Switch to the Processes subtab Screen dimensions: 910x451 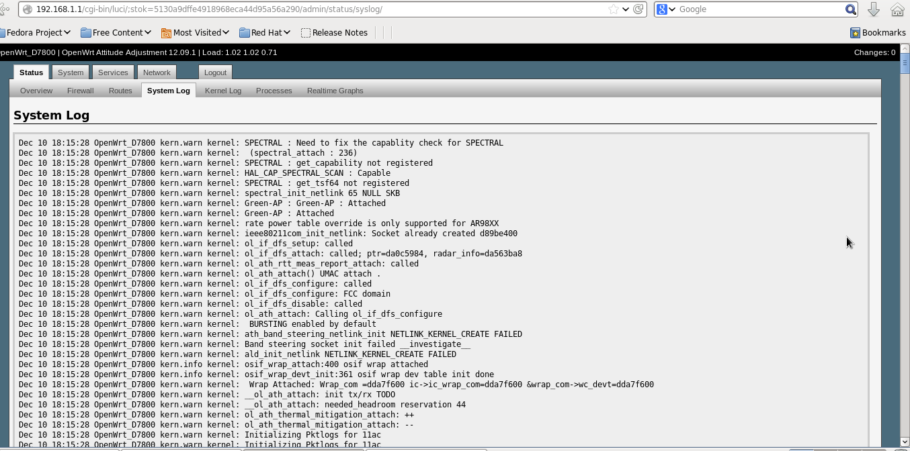point(274,91)
